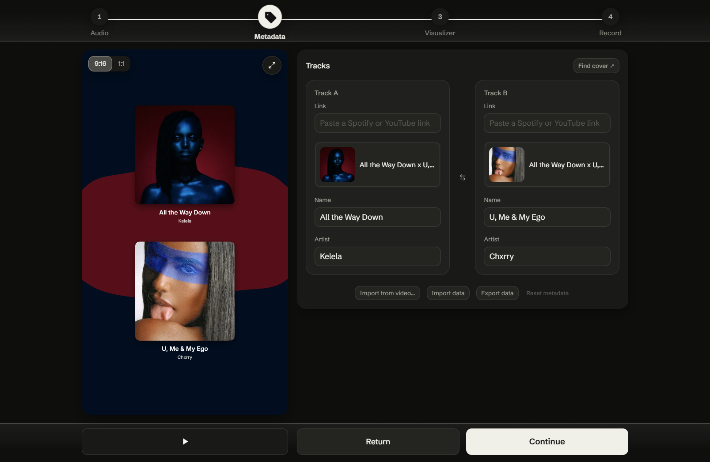The height and width of the screenshot is (462, 710).
Task: Edit Track A artist field Kelela
Action: 377,256
